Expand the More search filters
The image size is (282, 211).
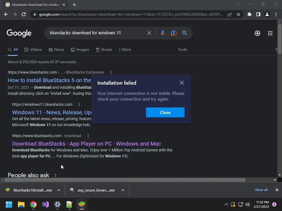125,50
